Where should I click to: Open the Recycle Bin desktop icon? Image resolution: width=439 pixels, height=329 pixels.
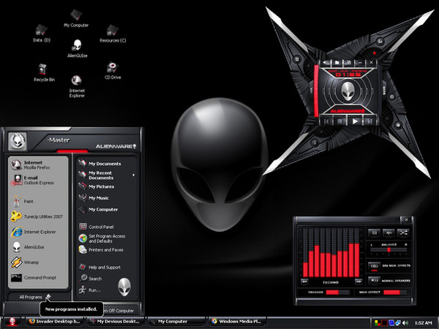tap(44, 72)
